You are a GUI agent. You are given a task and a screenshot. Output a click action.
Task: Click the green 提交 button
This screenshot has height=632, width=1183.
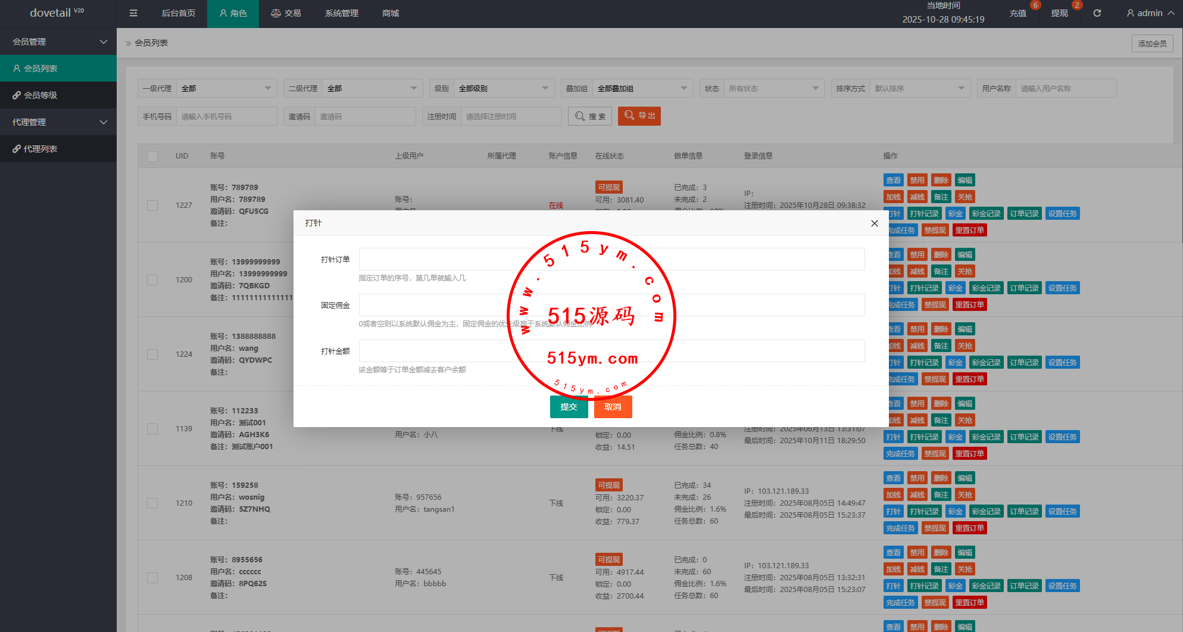click(569, 407)
